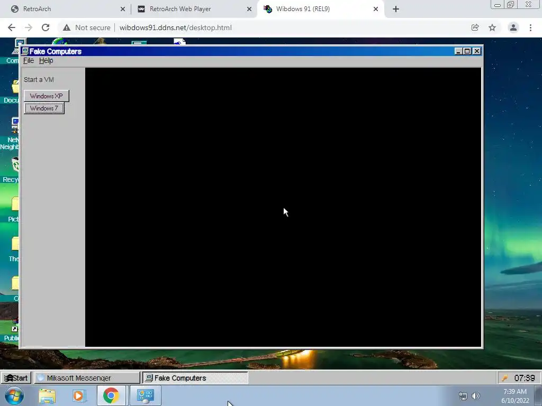Click the black VM display area
This screenshot has width=542, height=406.
[x=283, y=207]
